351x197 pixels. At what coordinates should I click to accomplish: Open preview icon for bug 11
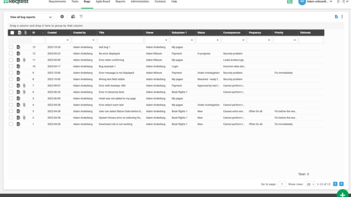(18, 60)
